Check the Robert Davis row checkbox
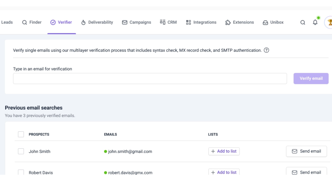The width and height of the screenshot is (332, 193). 21,172
